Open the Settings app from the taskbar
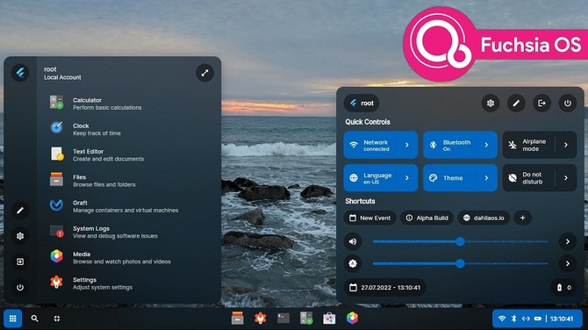Viewport: 588px width, 330px height. click(261, 319)
